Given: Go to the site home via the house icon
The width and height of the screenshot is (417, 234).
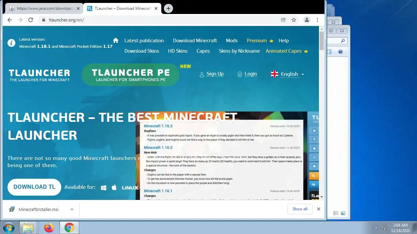Looking at the screenshot, I should click(x=116, y=40).
